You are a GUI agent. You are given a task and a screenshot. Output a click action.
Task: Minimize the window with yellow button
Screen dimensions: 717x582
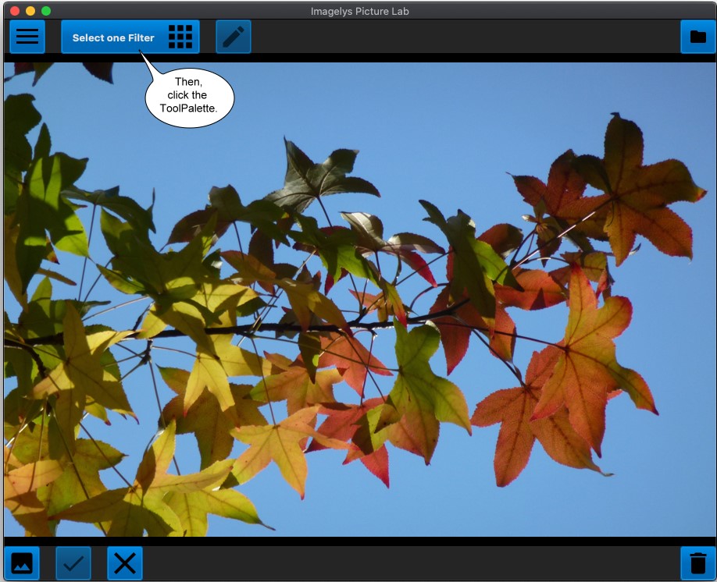tap(30, 11)
